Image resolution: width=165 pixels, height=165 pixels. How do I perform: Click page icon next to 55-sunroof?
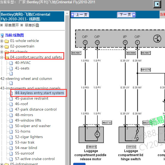pyautogui.click(x=11, y=153)
